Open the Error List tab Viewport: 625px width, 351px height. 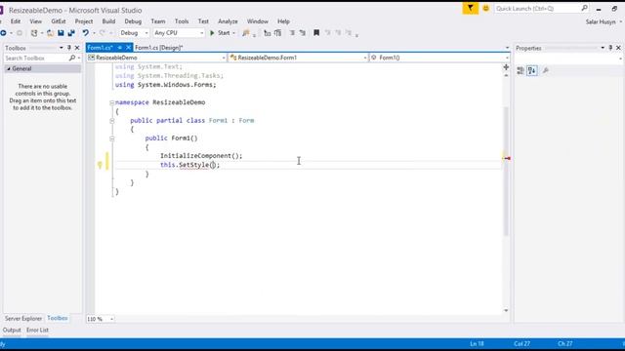click(37, 330)
